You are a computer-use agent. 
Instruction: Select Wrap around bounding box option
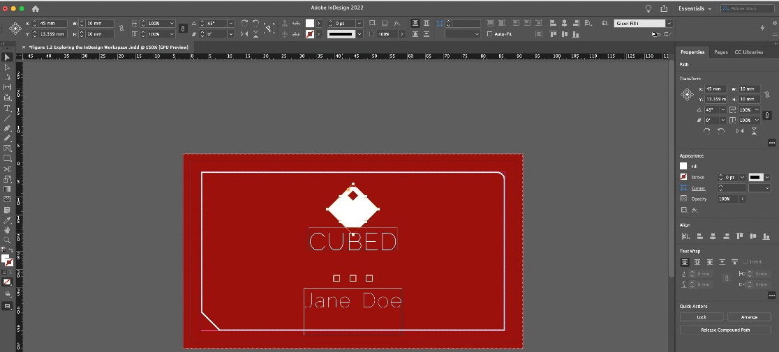[697, 262]
